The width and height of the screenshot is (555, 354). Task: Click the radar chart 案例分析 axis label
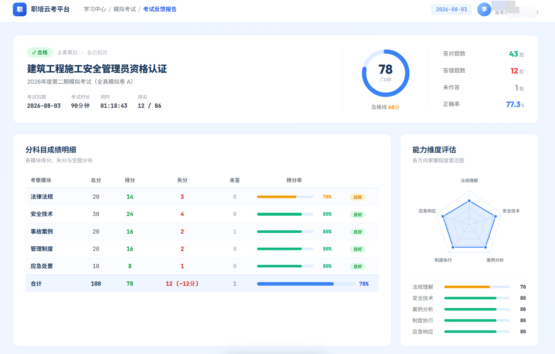point(495,260)
